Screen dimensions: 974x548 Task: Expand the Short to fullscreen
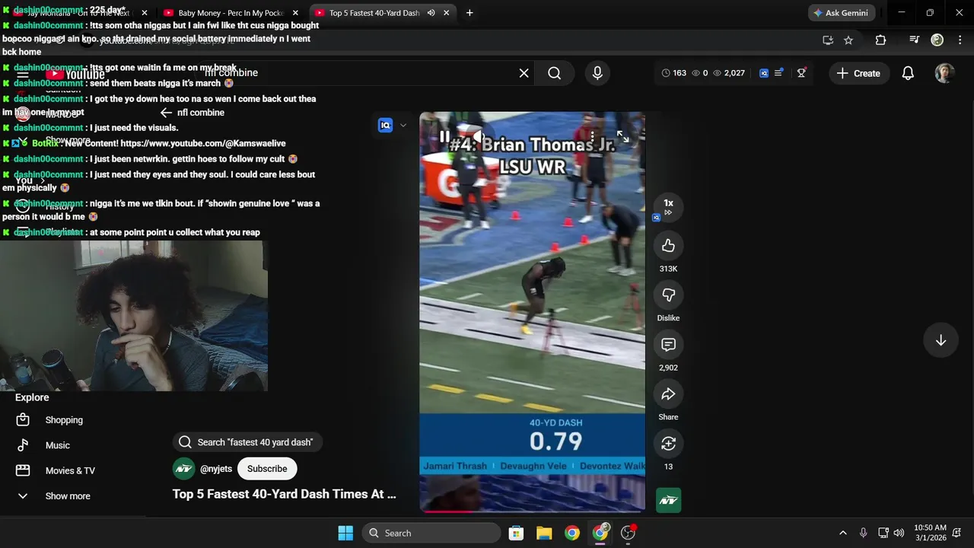622,137
